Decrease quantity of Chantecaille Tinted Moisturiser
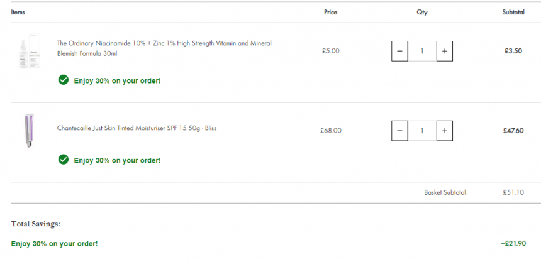This screenshot has width=541, height=262. coord(399,131)
